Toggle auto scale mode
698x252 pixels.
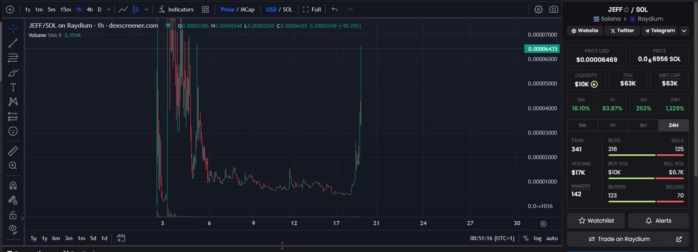pyautogui.click(x=553, y=238)
